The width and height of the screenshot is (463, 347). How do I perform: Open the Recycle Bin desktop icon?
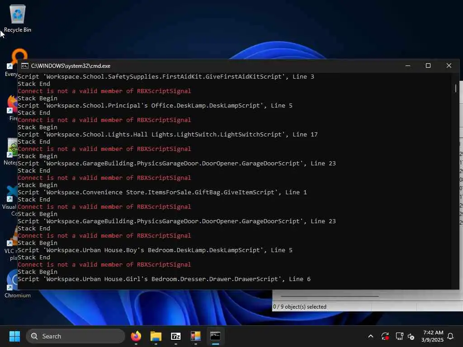[18, 19]
